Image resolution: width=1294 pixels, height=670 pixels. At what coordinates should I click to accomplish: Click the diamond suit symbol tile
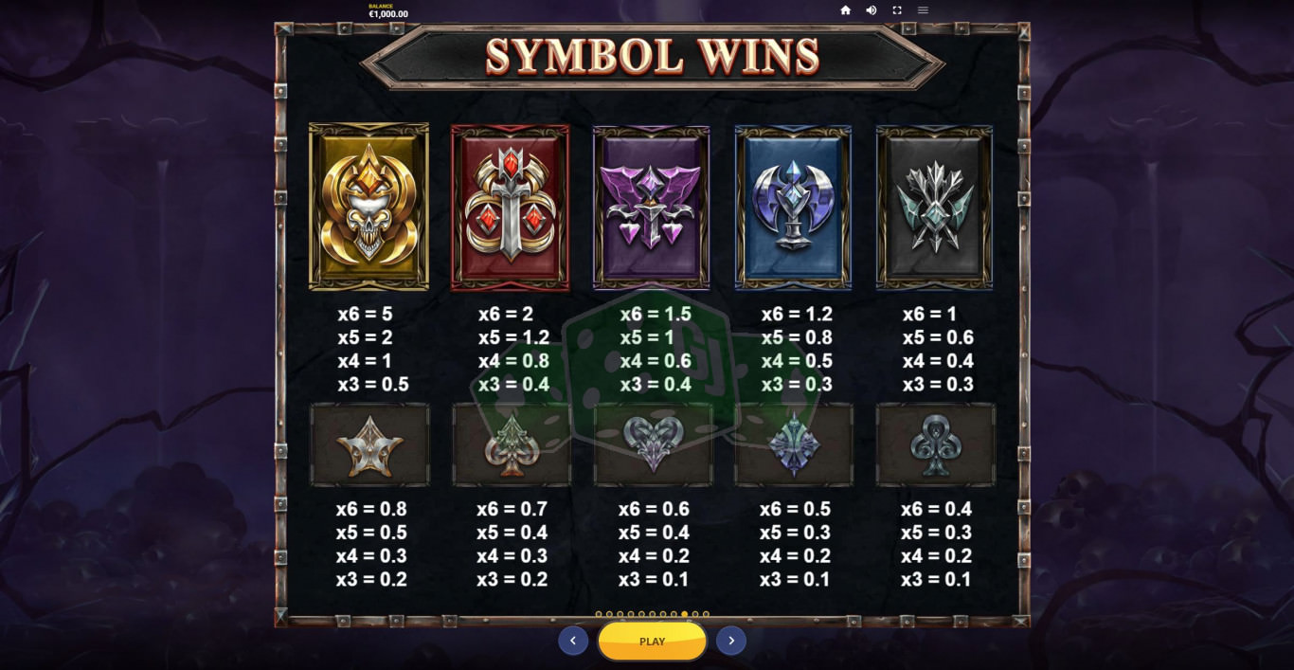point(794,444)
